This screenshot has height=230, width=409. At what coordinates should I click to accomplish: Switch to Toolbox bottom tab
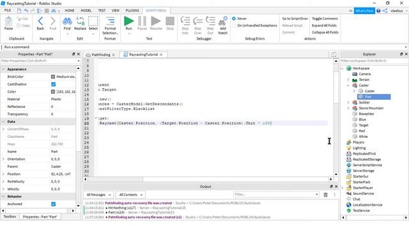click(x=10, y=217)
